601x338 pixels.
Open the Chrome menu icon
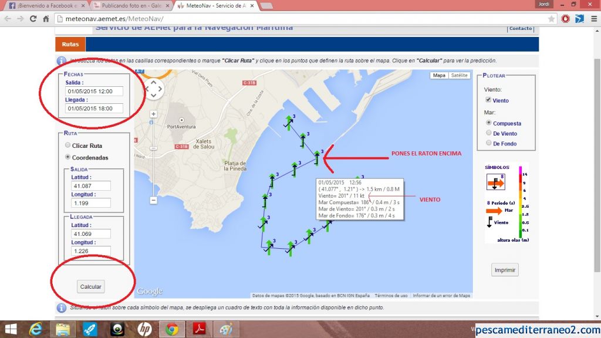tap(594, 18)
